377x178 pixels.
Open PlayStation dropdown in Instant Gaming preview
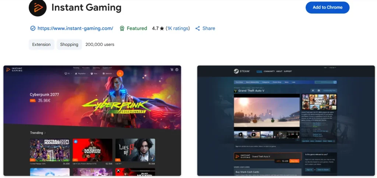pyautogui.click(x=81, y=73)
